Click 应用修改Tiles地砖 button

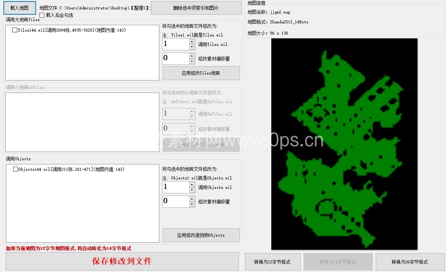201,73
